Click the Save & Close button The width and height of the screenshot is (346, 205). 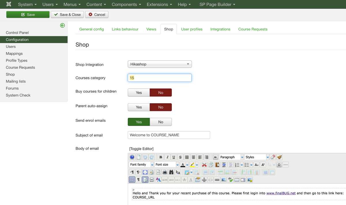67,15
